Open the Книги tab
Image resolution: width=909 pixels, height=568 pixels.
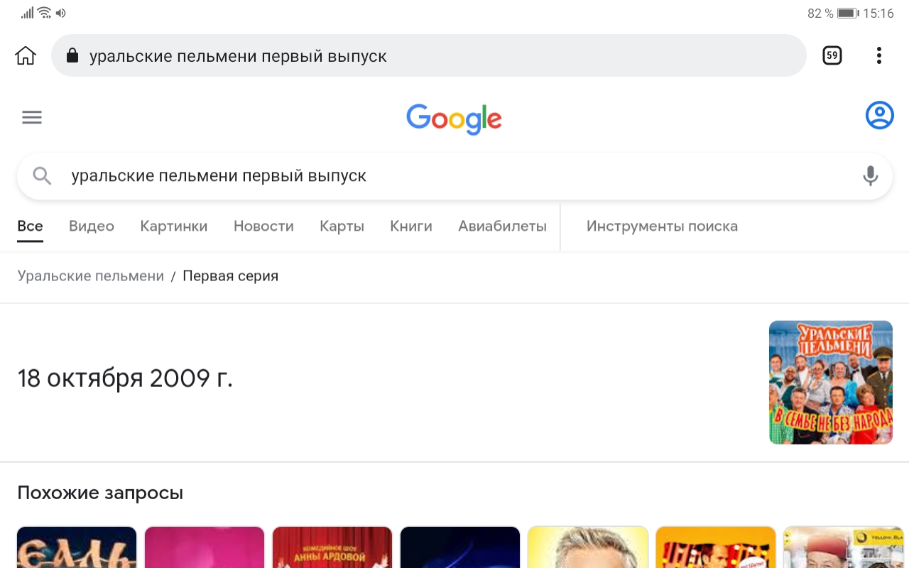click(411, 226)
